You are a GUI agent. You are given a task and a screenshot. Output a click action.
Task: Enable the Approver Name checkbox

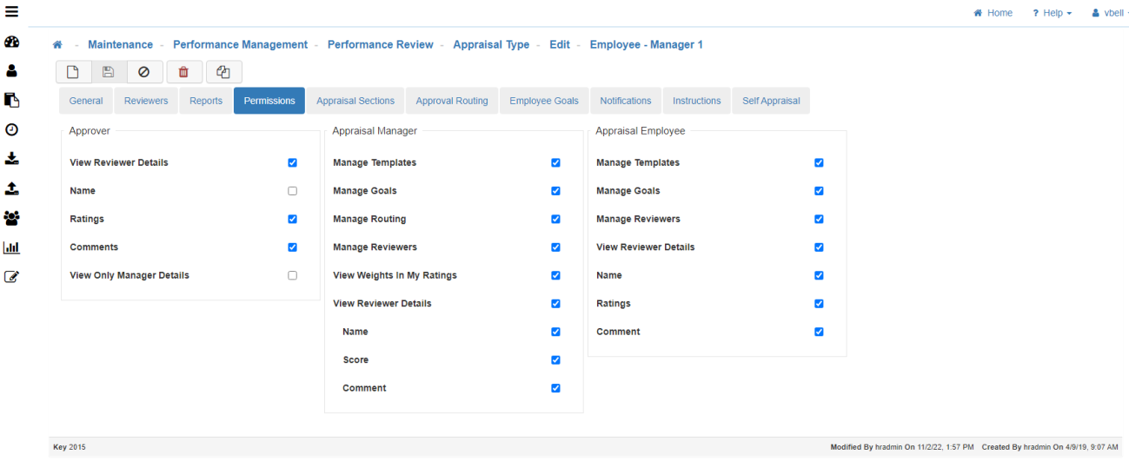(x=292, y=191)
